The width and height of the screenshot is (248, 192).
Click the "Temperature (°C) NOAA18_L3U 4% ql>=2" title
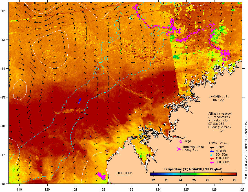[193, 169]
